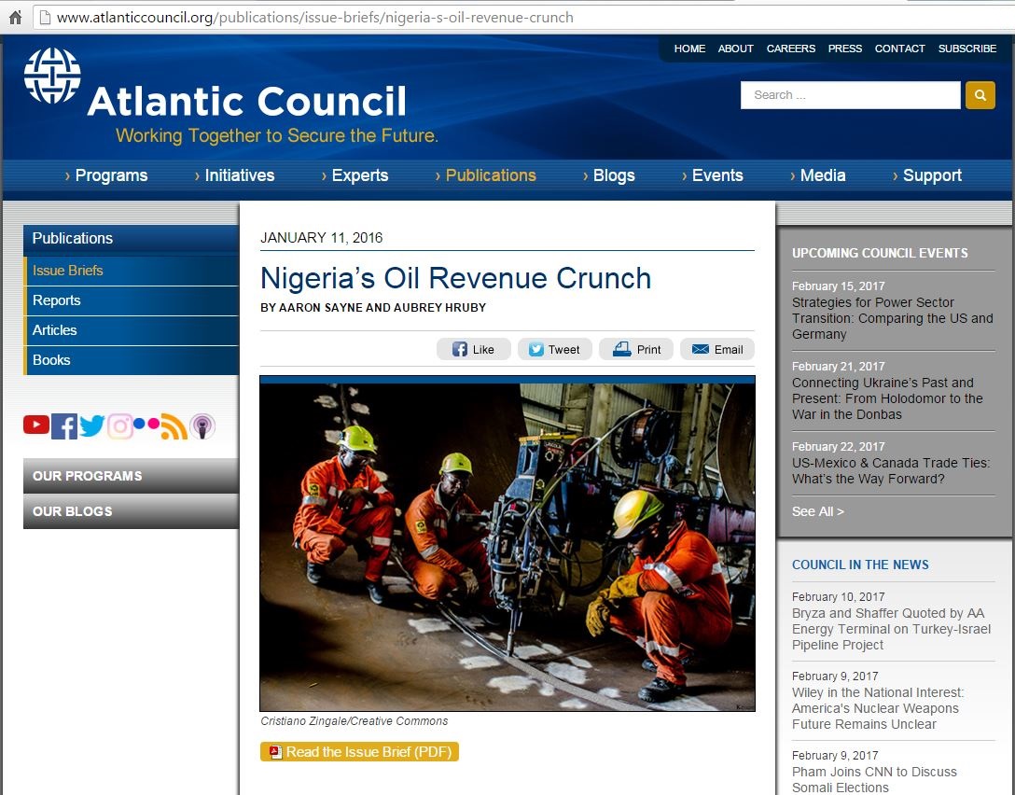Screen dimensions: 1015x795
Task: Open Pham Joins CNN news item
Action: [874, 779]
